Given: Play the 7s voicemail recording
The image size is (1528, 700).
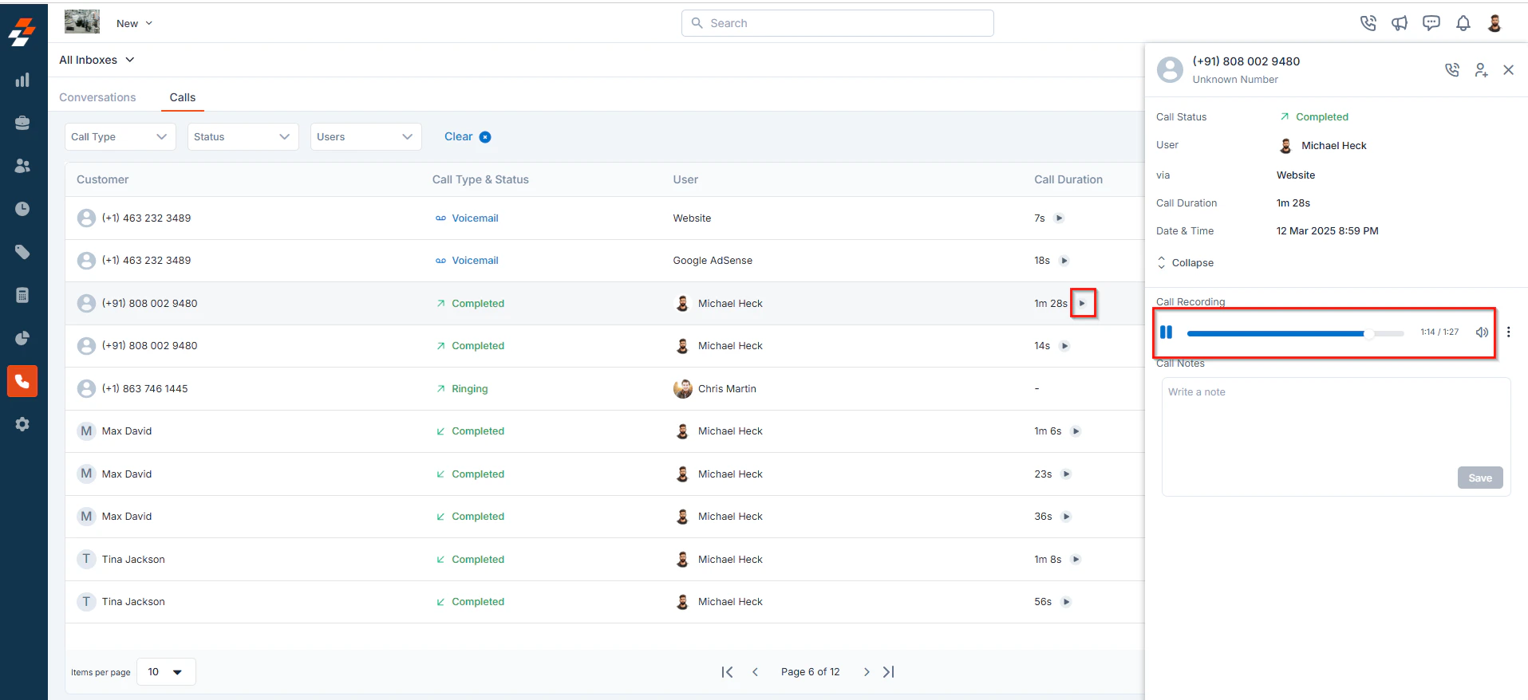Looking at the screenshot, I should pyautogui.click(x=1059, y=218).
